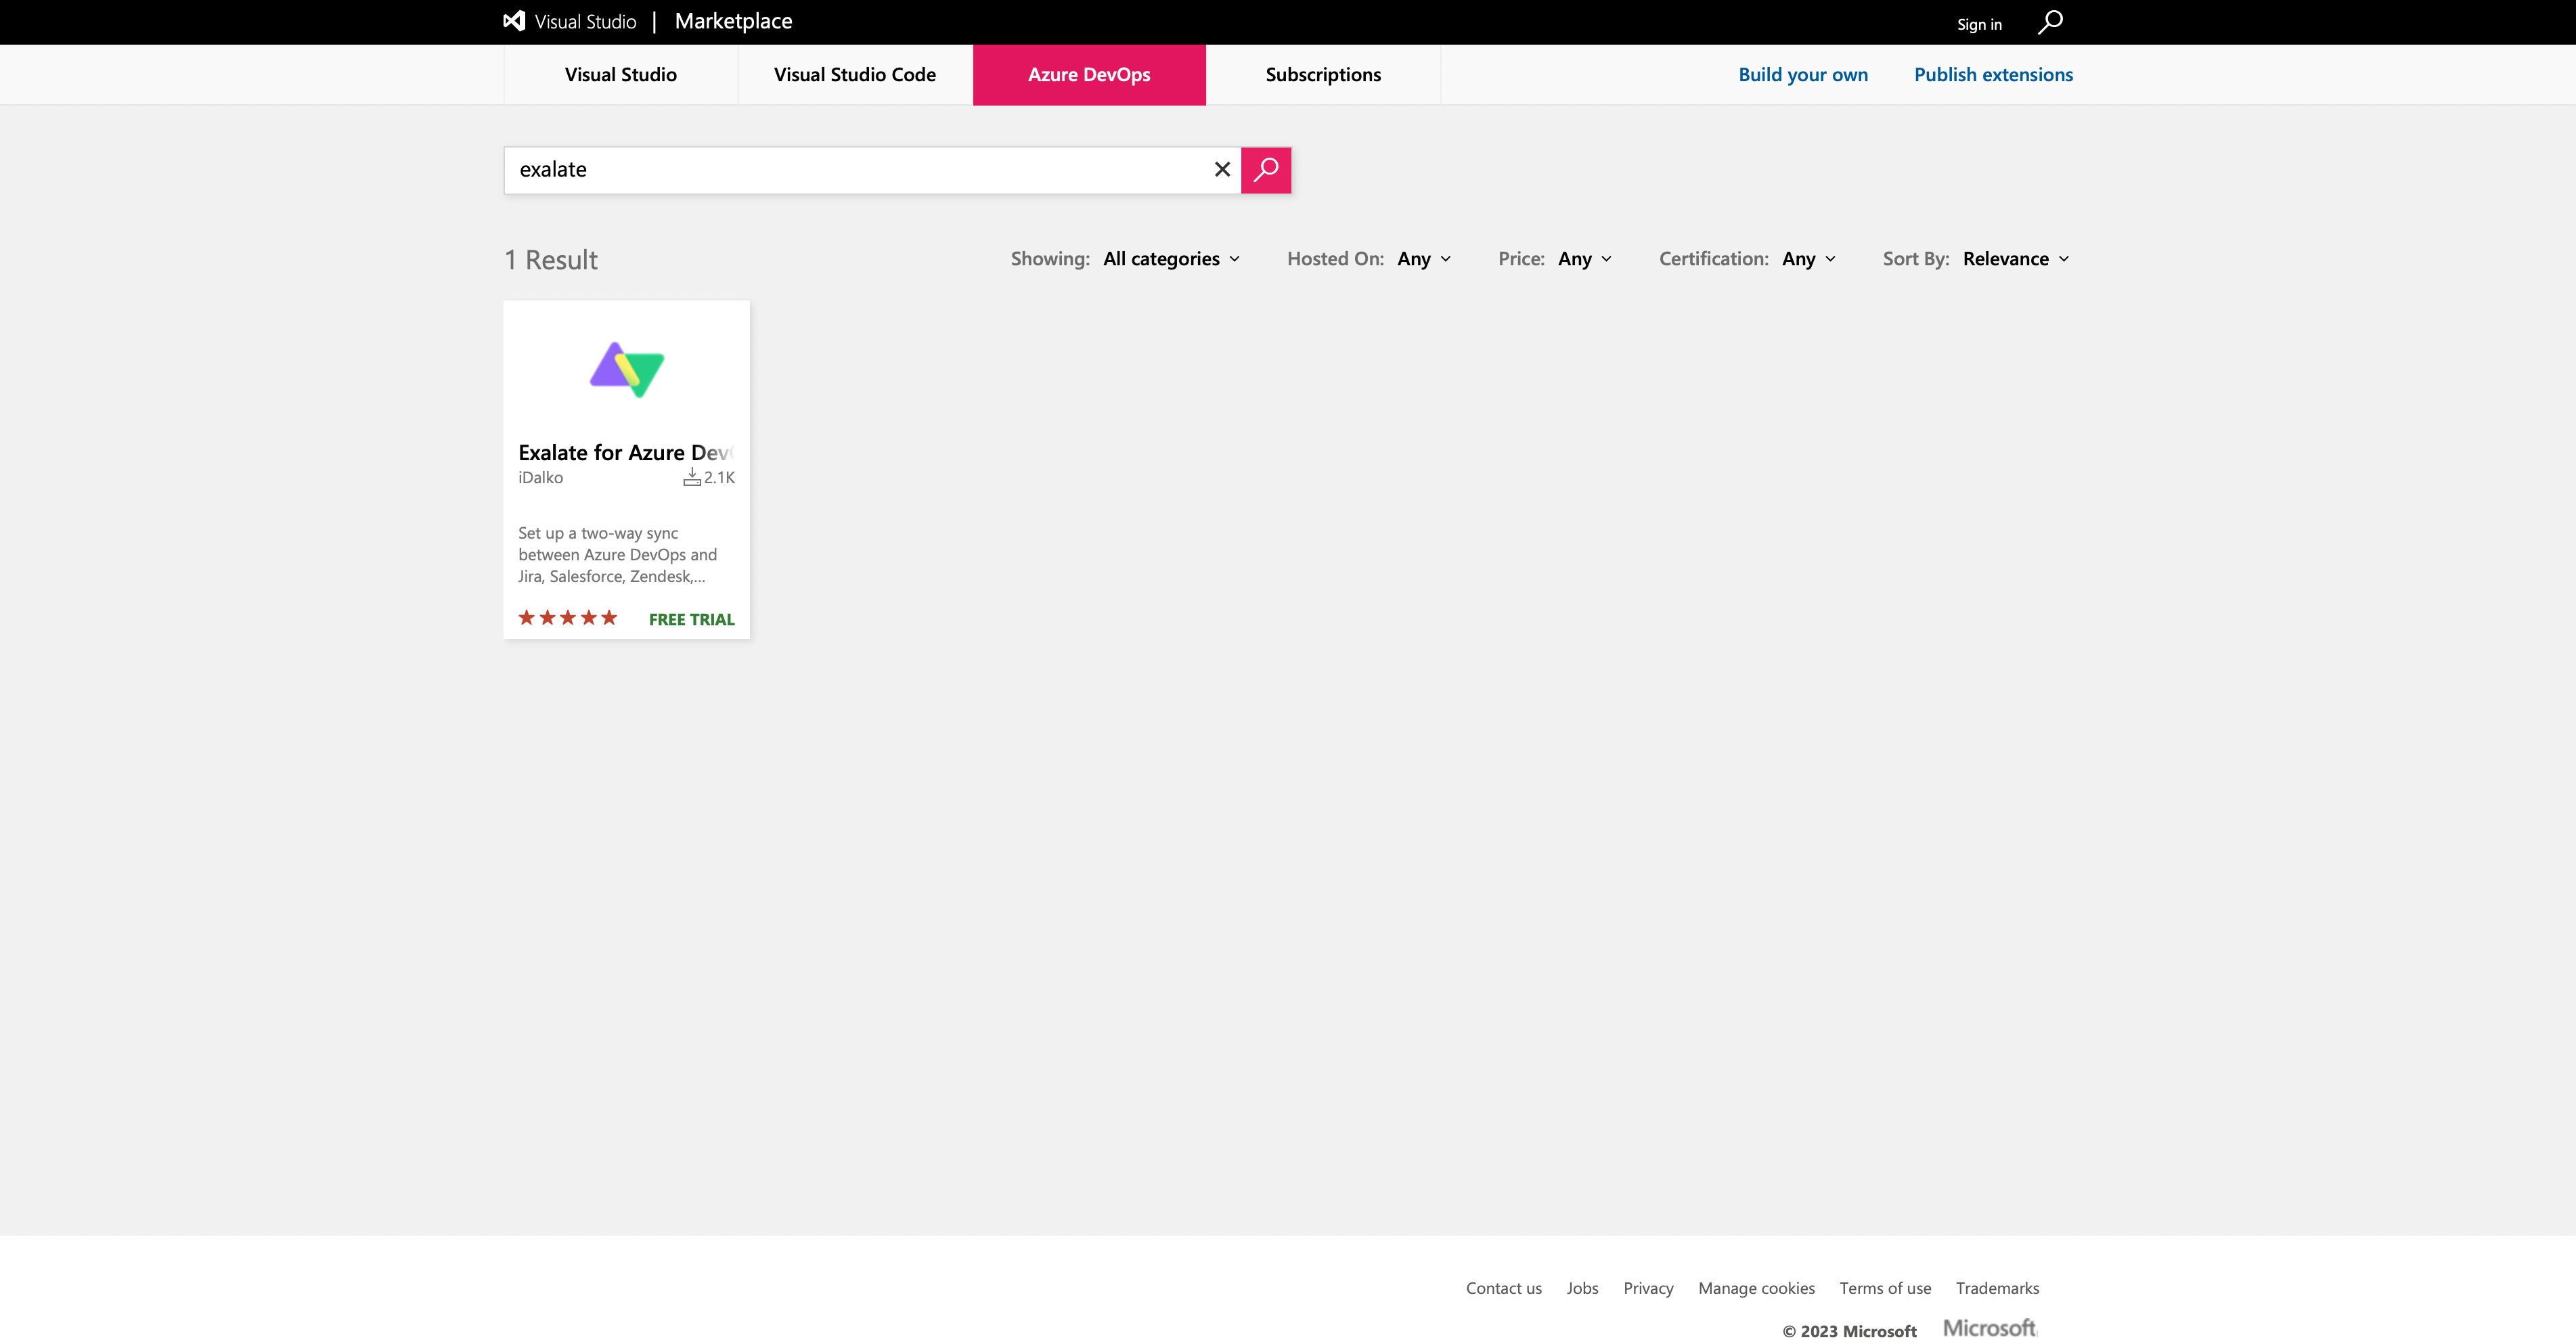Open the Subscriptions tab
Viewport: 2576px width, 1344px height.
click(1323, 75)
